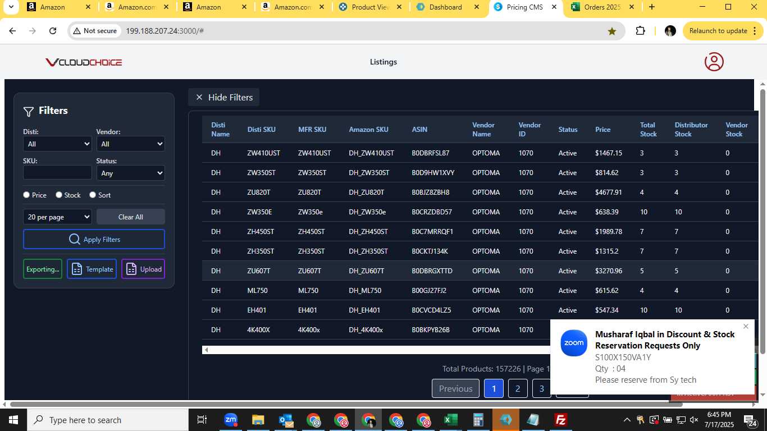This screenshot has width=767, height=431.
Task: Click the filter funnel icon beside Filters
Action: pyautogui.click(x=29, y=111)
